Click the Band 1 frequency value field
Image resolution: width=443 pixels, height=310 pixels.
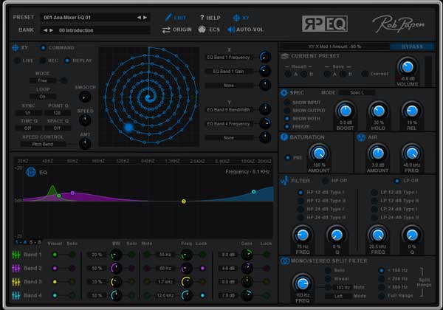[x=165, y=255]
